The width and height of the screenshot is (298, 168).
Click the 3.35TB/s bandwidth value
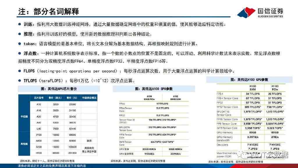click(253, 137)
